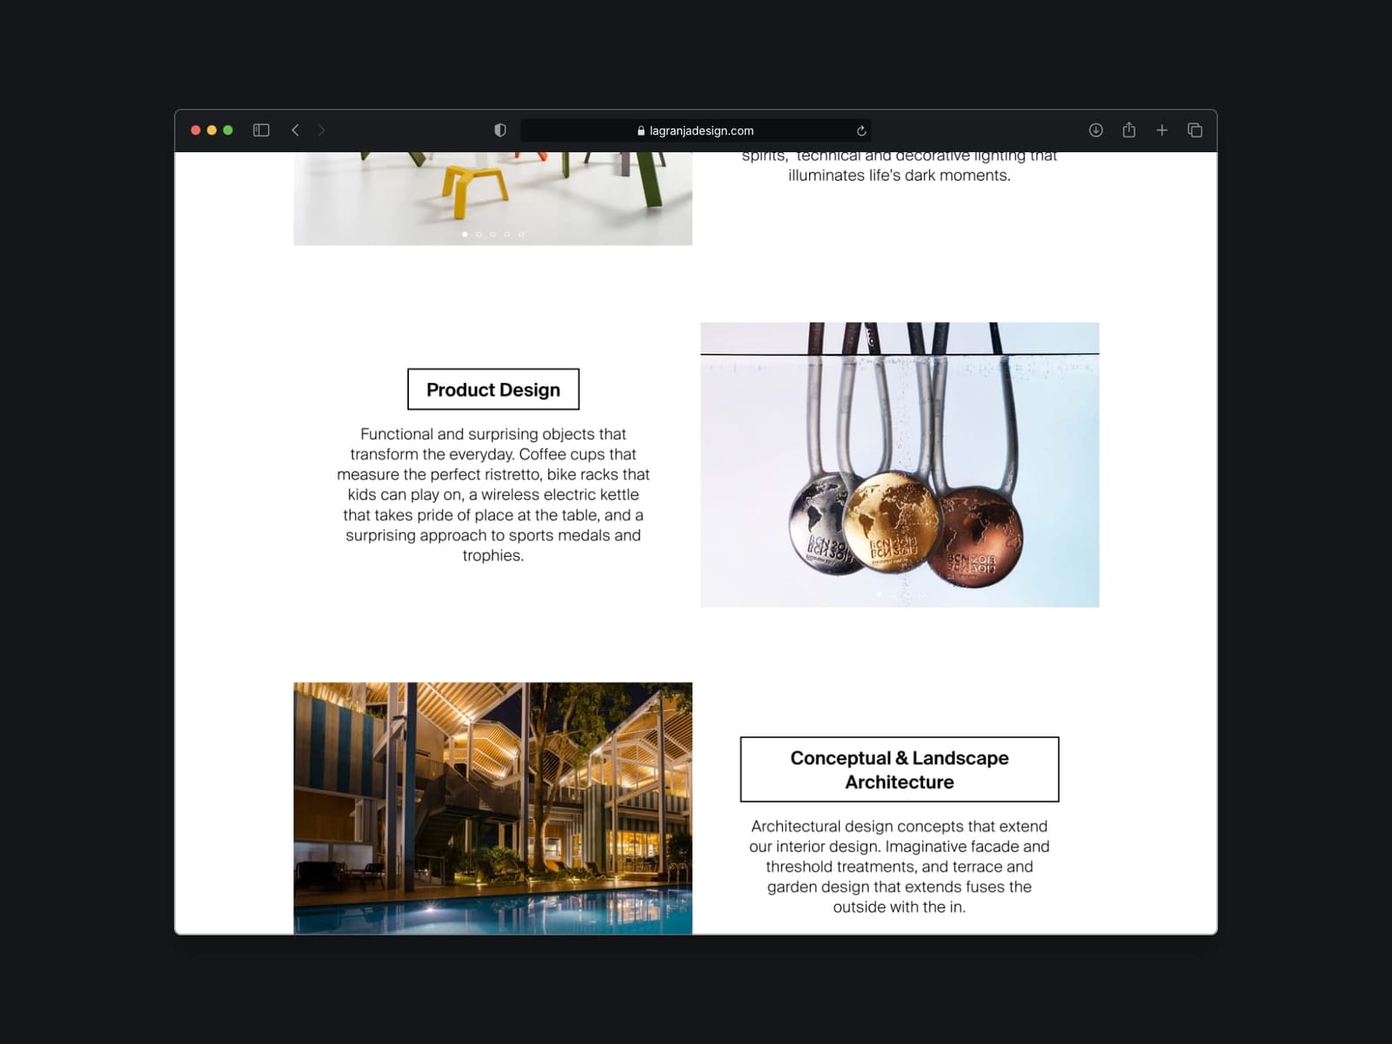Show the tab overview
This screenshot has height=1044, width=1392.
click(1195, 130)
